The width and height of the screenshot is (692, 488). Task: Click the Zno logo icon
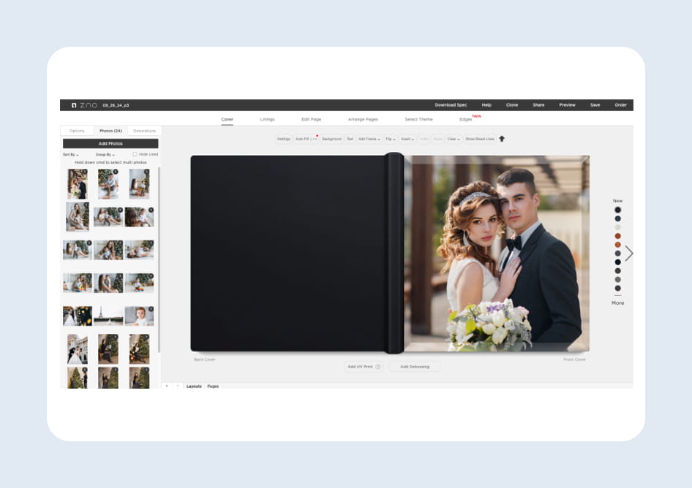(74, 105)
